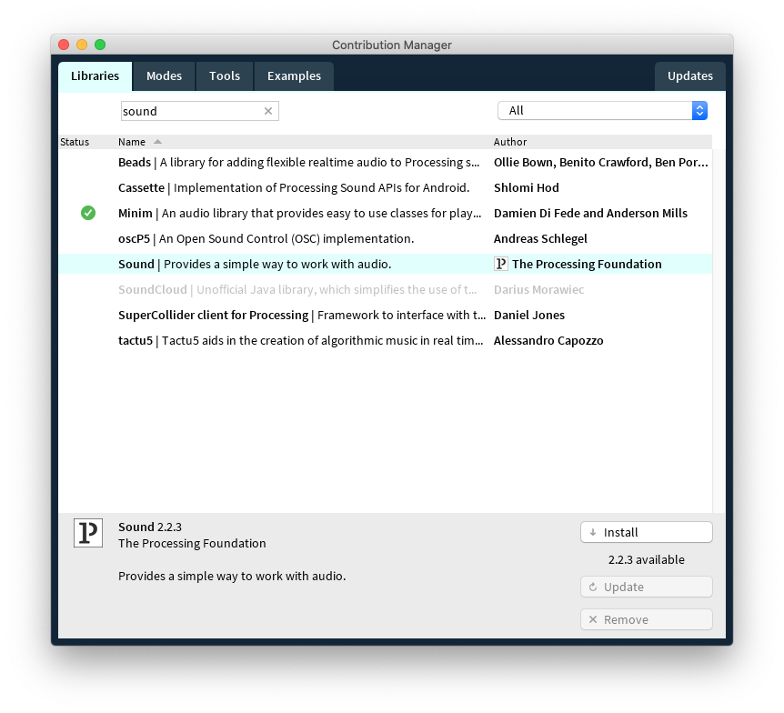Click in the sound search text field
784x713 pixels.
(x=191, y=111)
